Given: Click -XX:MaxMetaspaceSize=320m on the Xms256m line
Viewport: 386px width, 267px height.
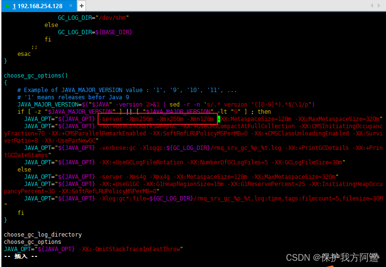Looking at the screenshot, I should [337, 119].
